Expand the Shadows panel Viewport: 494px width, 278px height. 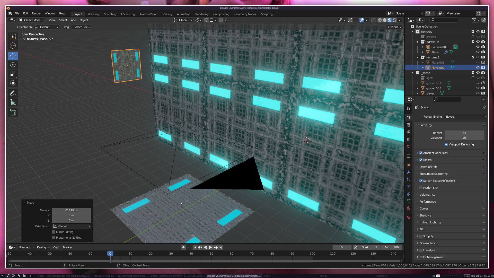pos(425,215)
